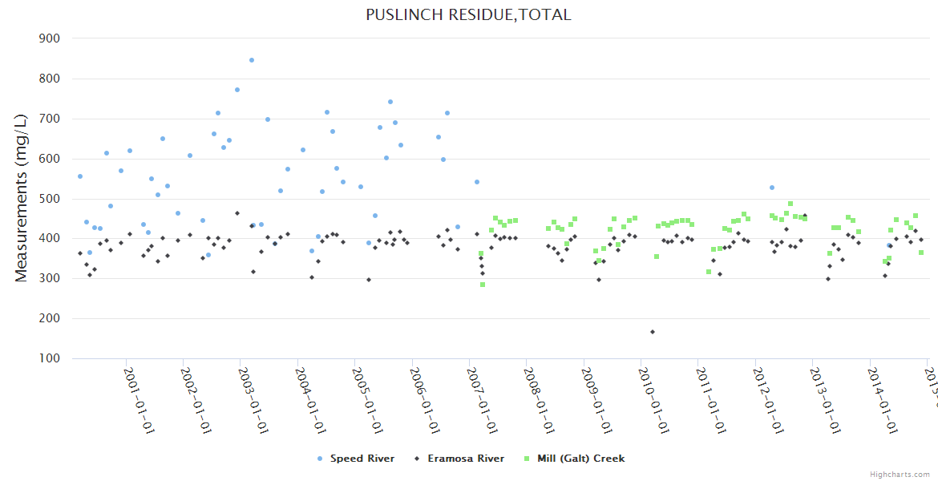
Task: Click the 2010-01-01 x-axis label
Action: click(x=653, y=400)
